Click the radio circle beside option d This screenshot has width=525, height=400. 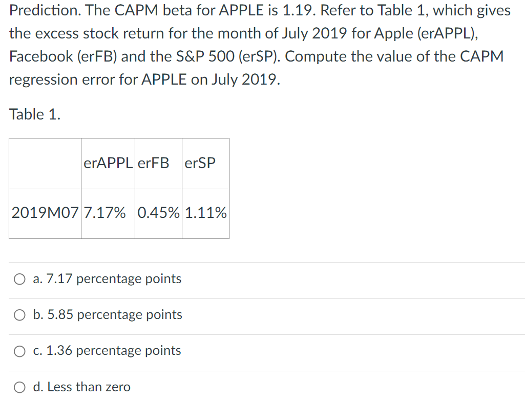click(x=19, y=387)
